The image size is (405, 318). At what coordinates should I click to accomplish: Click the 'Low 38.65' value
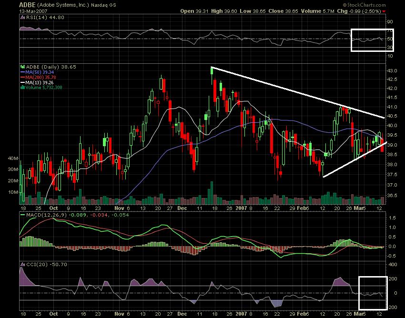(x=253, y=11)
